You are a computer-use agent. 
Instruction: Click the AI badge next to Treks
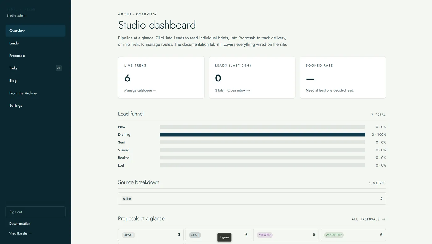59,68
